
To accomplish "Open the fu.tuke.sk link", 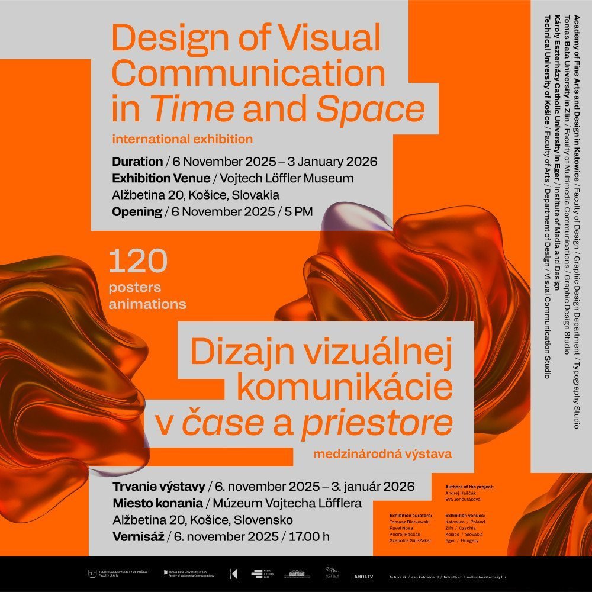I will [397, 576].
